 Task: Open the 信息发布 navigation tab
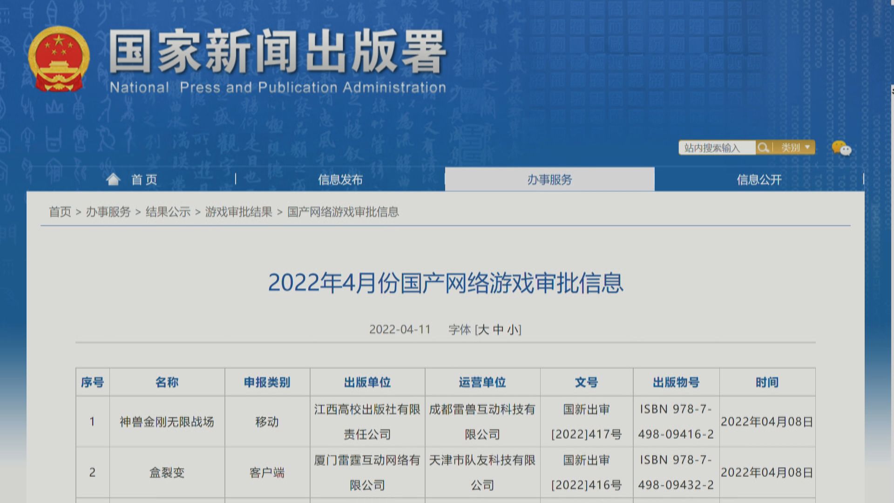pyautogui.click(x=340, y=180)
